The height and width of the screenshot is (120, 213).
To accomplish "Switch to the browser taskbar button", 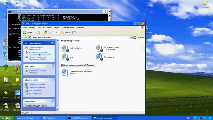I will tap(29, 118).
